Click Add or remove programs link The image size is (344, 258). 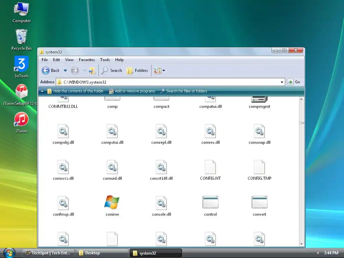tap(132, 91)
